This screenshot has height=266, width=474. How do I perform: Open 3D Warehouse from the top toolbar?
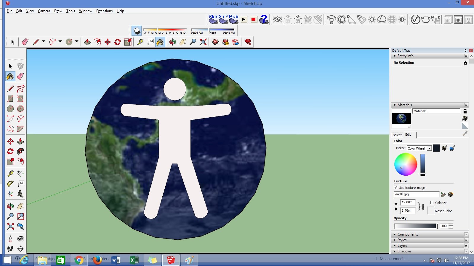tap(215, 42)
